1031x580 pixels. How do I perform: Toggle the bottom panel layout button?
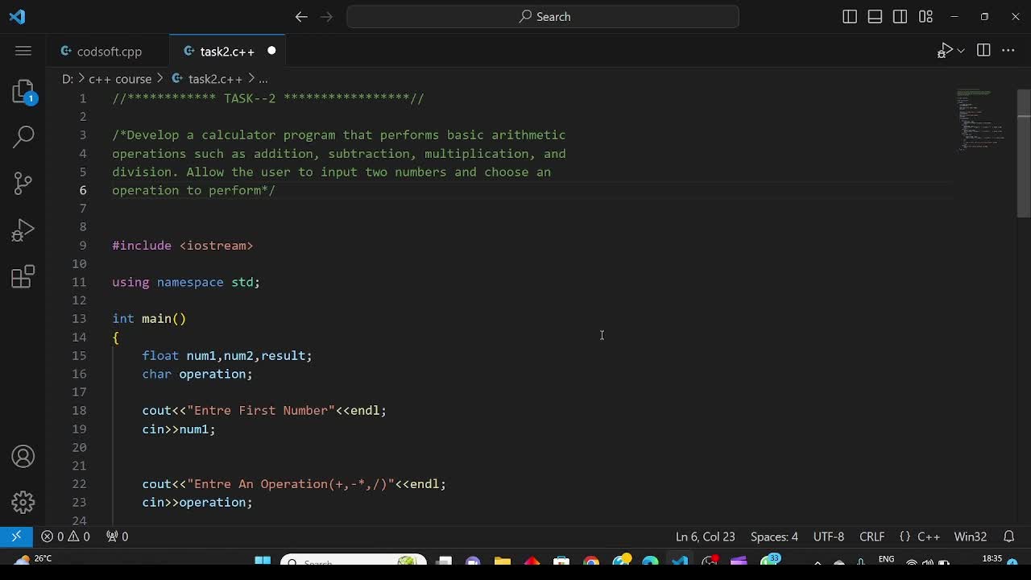(875, 17)
